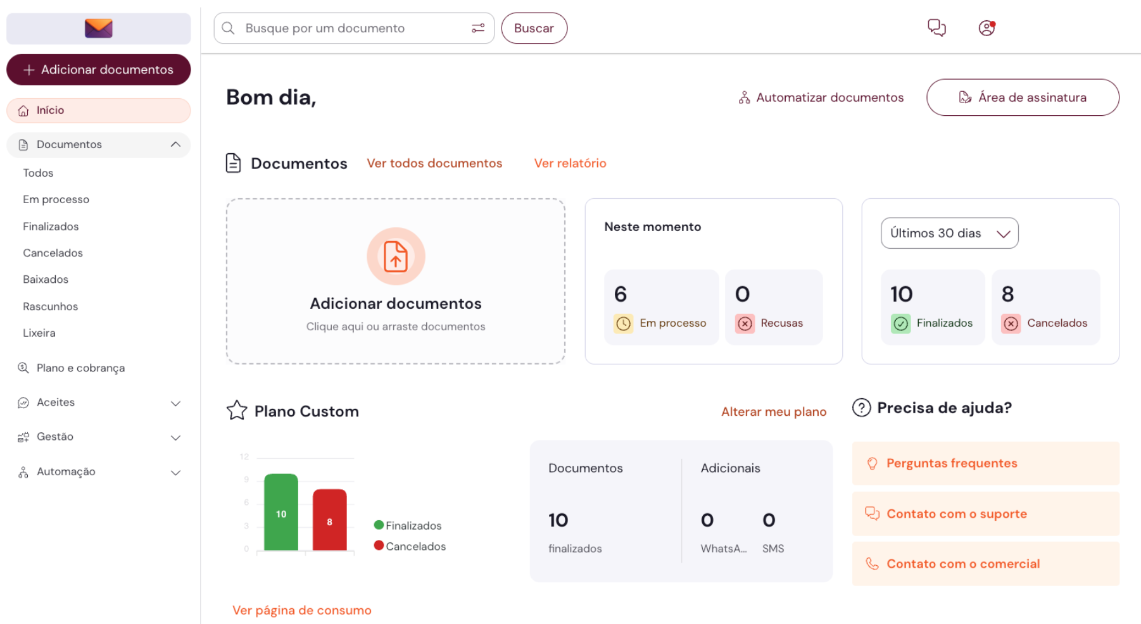Click the red Cancelados chart bar
The height and width of the screenshot is (624, 1141).
(329, 520)
